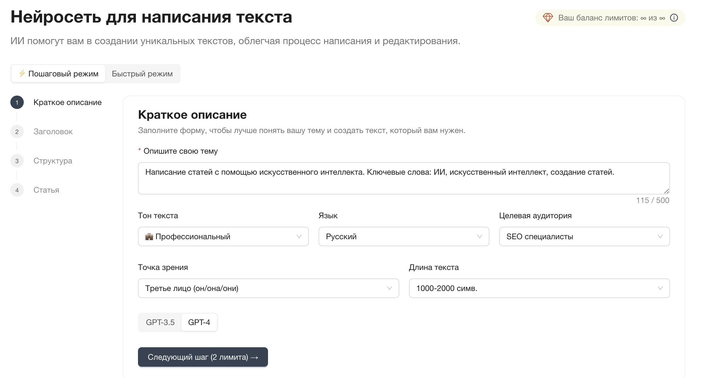The height and width of the screenshot is (378, 720).
Task: Click the step 1 circle indicator
Action: [x=17, y=102]
